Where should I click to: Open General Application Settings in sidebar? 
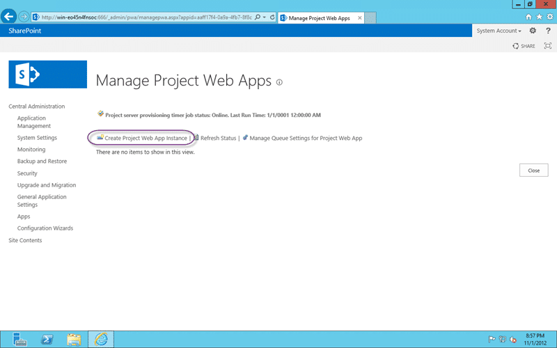pos(42,200)
